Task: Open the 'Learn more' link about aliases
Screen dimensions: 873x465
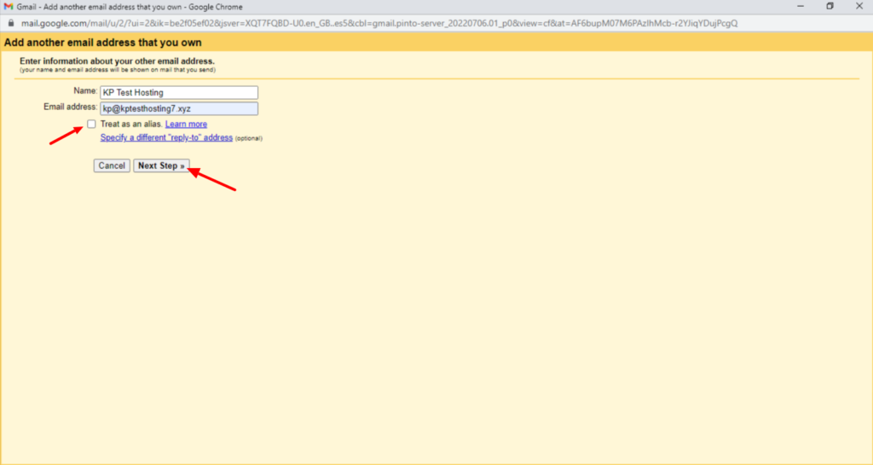Action: coord(186,125)
